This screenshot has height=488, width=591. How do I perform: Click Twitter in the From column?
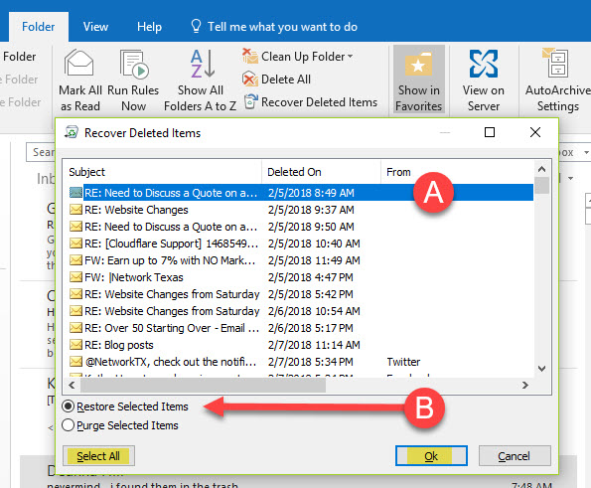point(403,362)
